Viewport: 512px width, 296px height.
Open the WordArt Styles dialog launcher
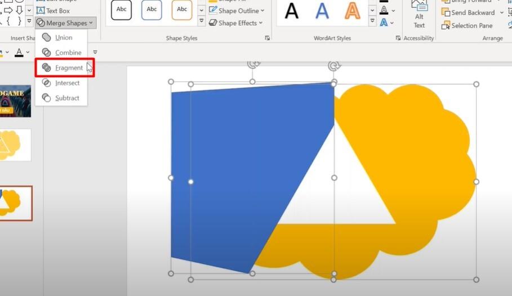click(398, 38)
